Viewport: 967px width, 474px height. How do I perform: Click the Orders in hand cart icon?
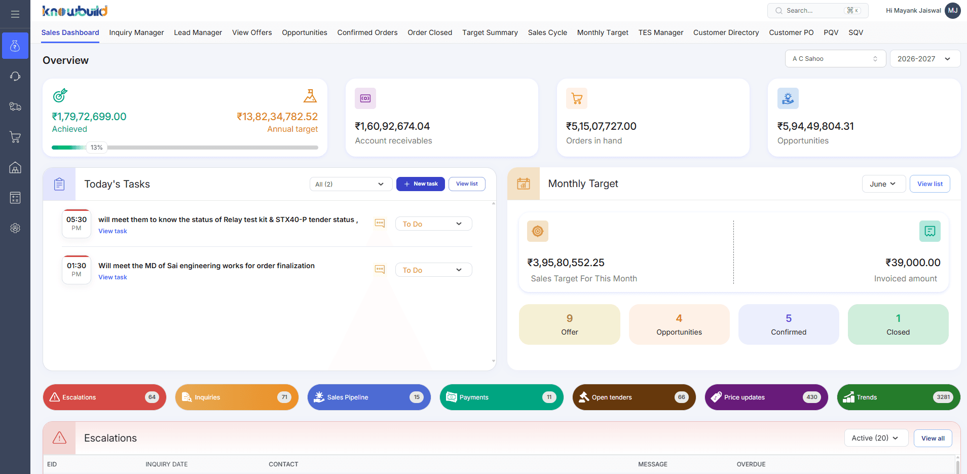click(577, 98)
